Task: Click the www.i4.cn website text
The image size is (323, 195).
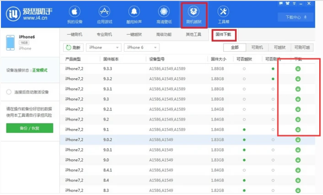Action: click(35, 18)
